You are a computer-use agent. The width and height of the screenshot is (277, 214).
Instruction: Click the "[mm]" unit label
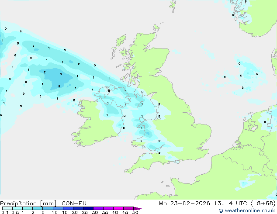point(48,204)
